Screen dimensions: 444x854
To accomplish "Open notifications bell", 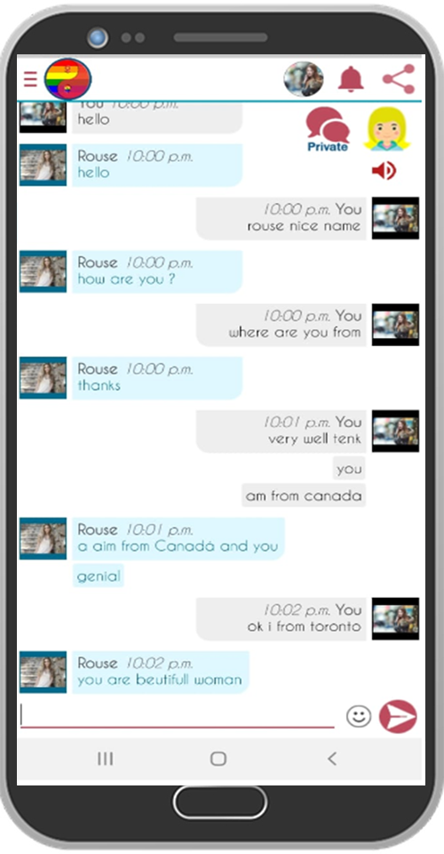I will [351, 79].
